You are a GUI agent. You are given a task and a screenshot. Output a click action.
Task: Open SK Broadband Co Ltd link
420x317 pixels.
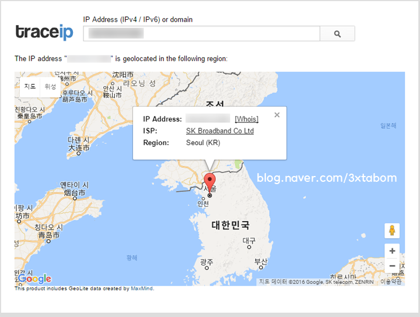click(220, 131)
